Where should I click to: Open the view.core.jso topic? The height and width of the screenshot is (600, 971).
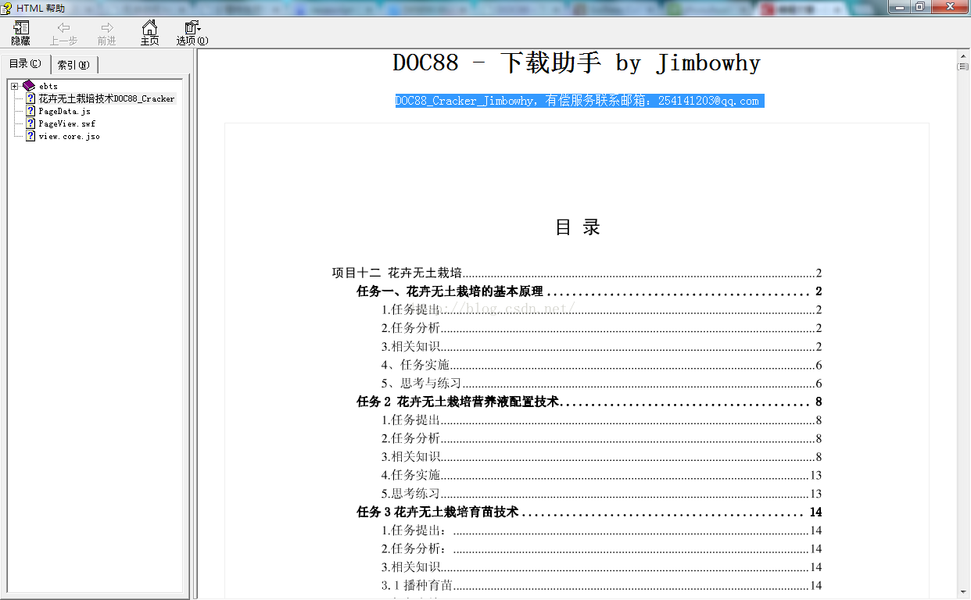[x=69, y=136]
